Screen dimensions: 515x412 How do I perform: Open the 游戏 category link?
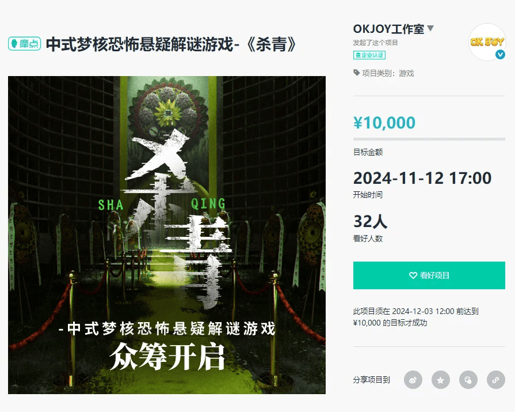click(x=406, y=73)
